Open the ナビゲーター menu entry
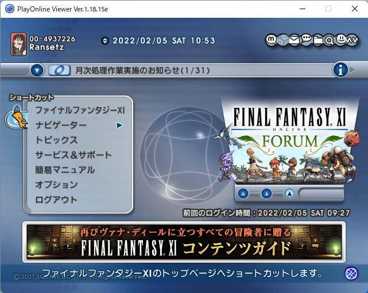The width and height of the screenshot is (368, 293). click(61, 125)
